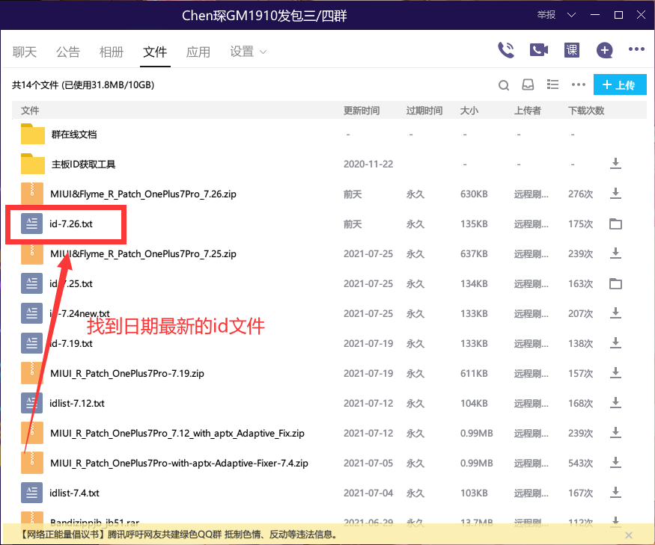The image size is (655, 545).
Task: Switch to the 聊天 chat tab
Action: tap(25, 52)
